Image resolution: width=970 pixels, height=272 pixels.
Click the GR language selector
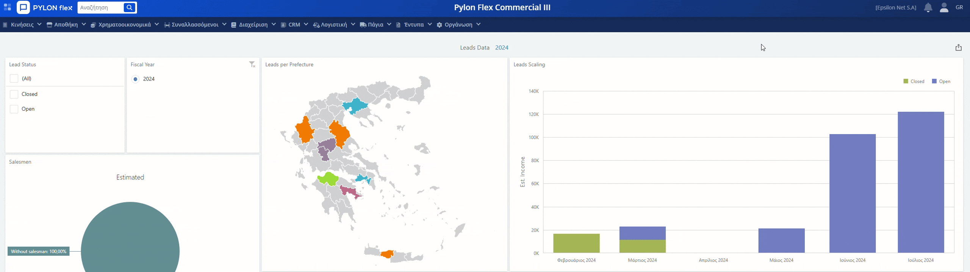[959, 7]
